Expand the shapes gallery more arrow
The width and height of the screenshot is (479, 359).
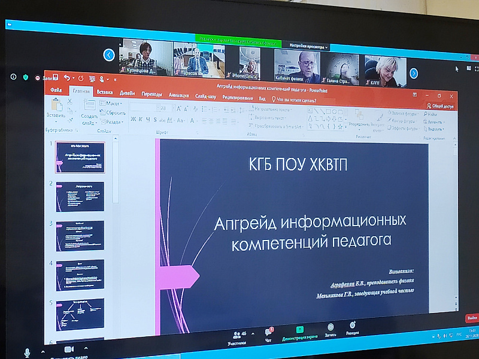(x=346, y=126)
